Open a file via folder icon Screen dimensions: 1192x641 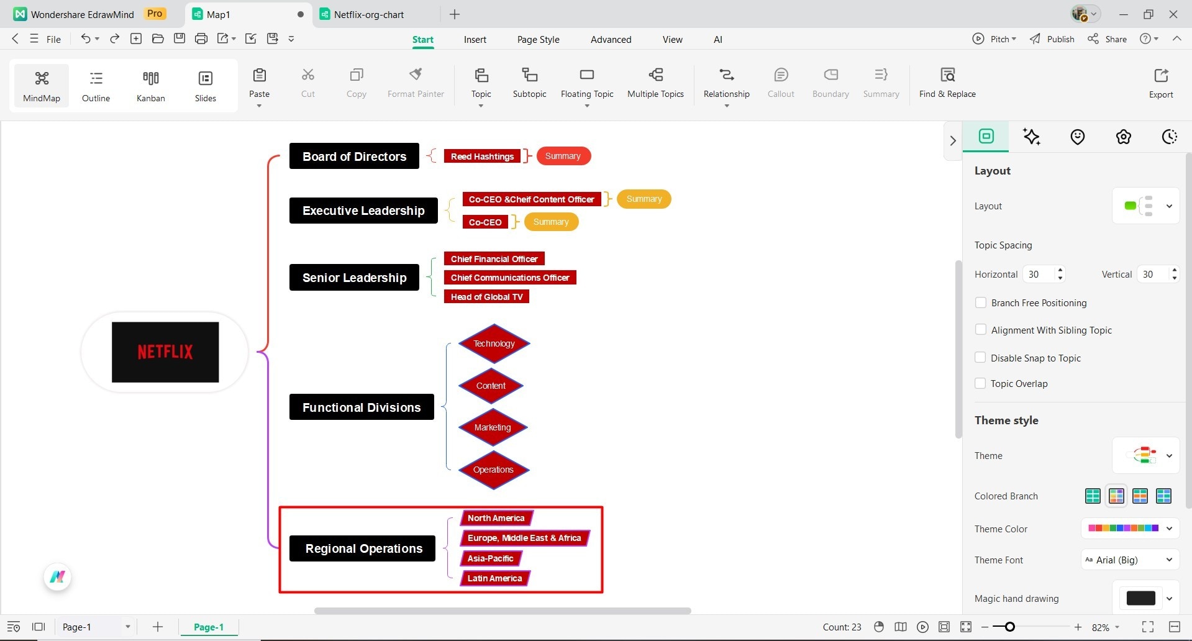[x=158, y=39]
